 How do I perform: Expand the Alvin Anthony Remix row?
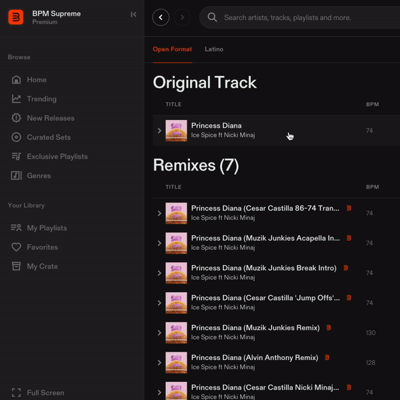tap(159, 363)
